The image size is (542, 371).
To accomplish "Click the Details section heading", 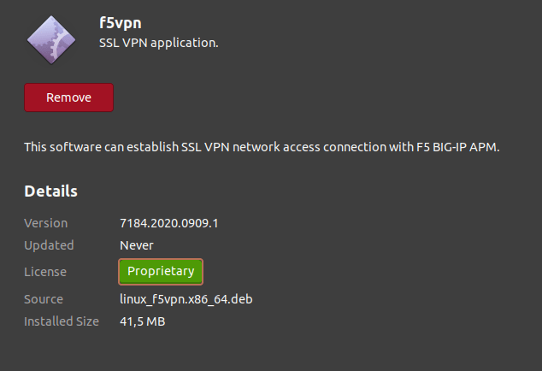I will point(50,191).
